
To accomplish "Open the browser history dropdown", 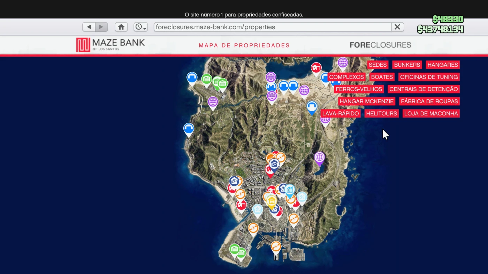I will pos(140,27).
